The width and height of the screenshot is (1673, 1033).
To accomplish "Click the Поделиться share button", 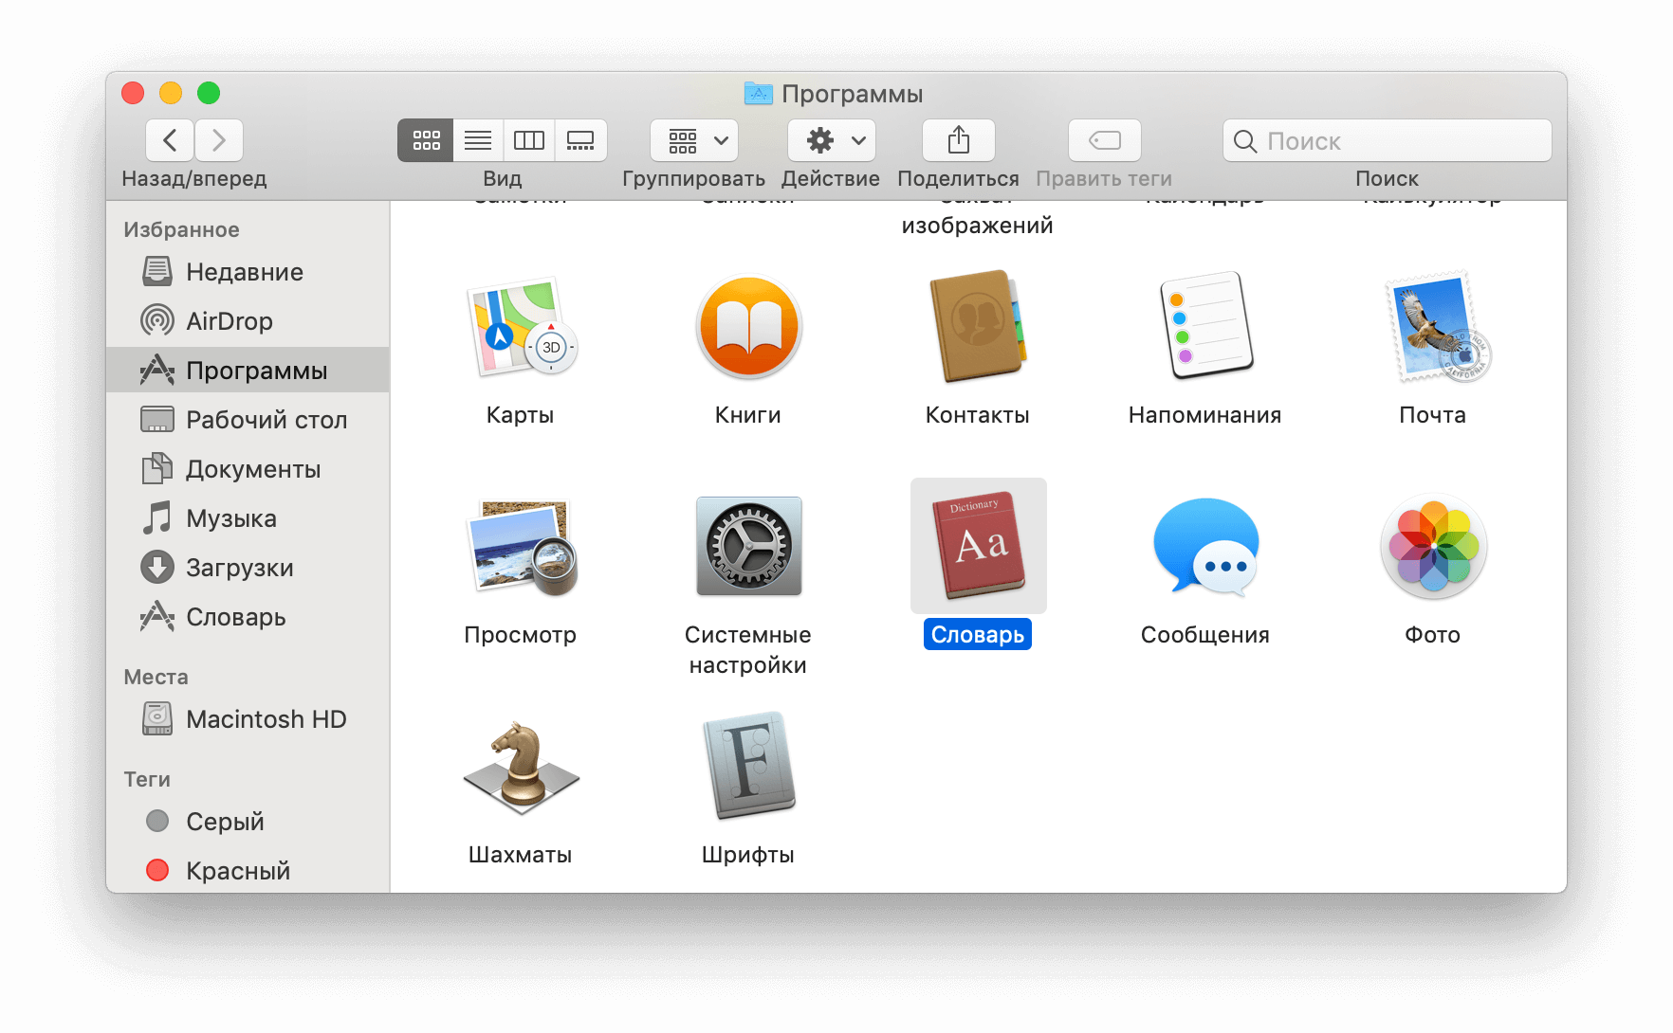I will click(x=959, y=140).
